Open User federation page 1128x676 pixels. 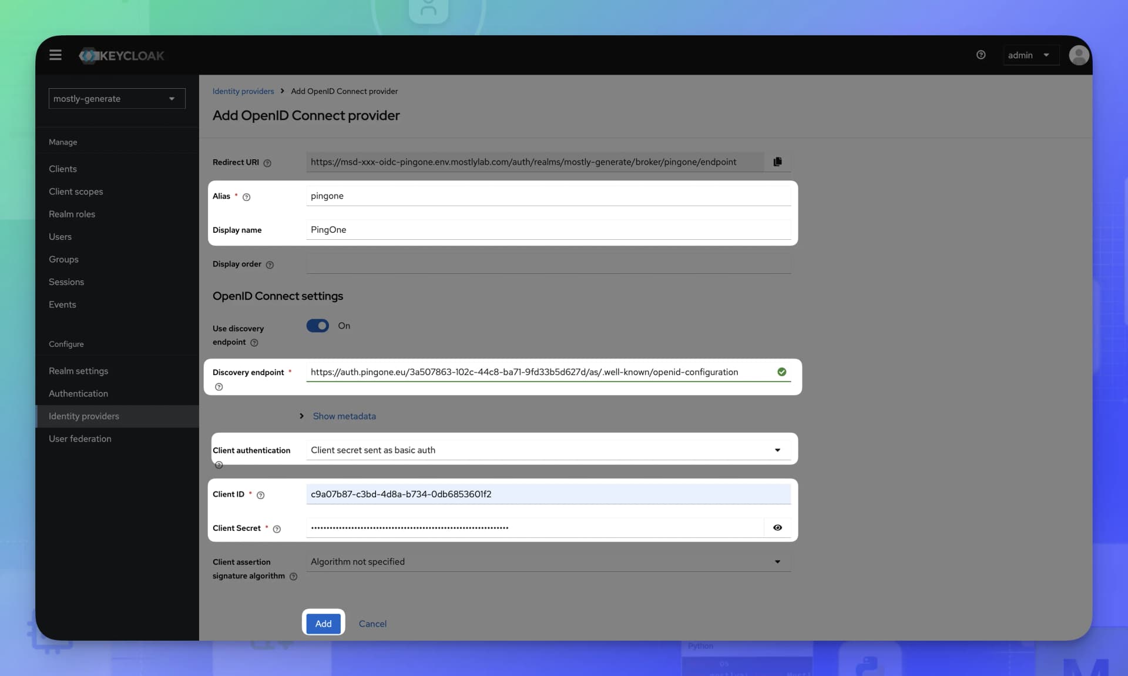tap(80, 439)
